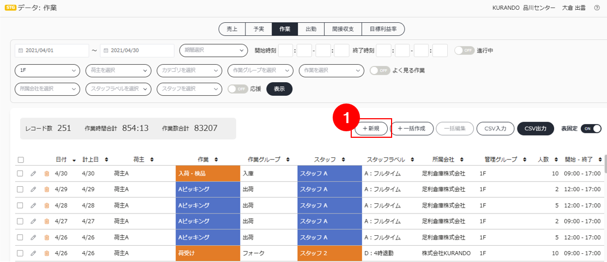Click the 表示 button
The width and height of the screenshot is (607, 262).
tap(279, 89)
